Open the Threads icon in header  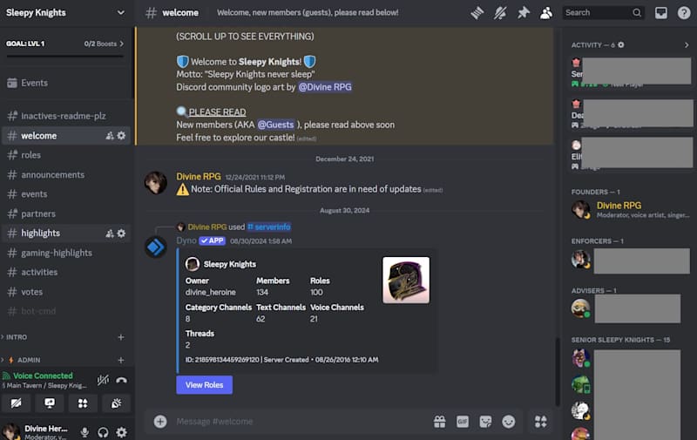click(477, 12)
